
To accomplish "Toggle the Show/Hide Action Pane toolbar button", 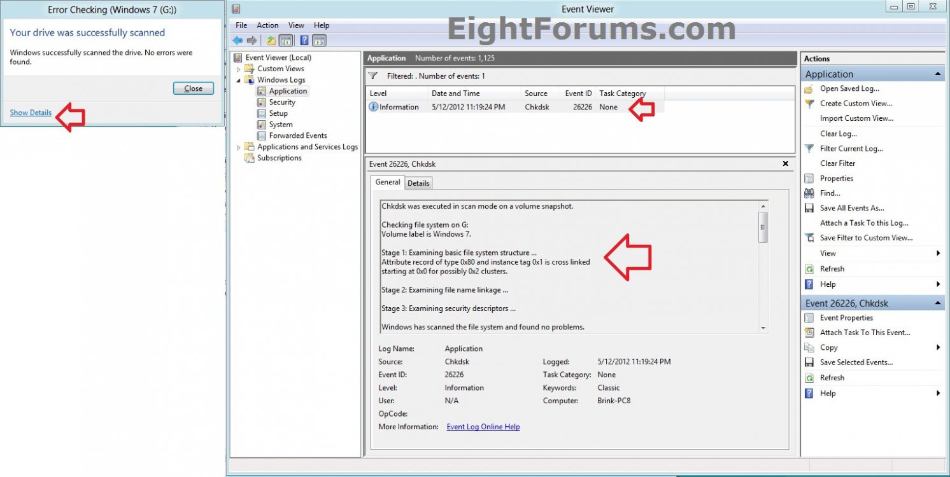I will tap(320, 41).
